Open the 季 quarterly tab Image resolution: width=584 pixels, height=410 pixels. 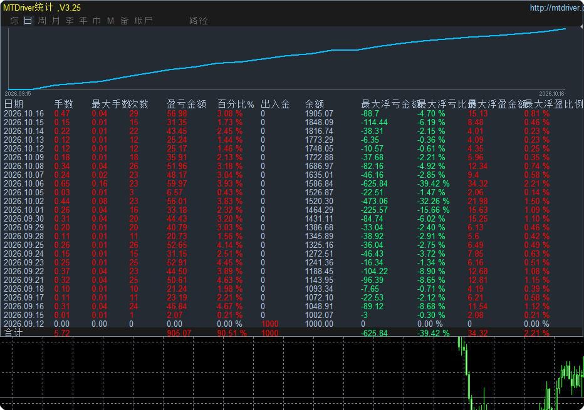point(70,21)
